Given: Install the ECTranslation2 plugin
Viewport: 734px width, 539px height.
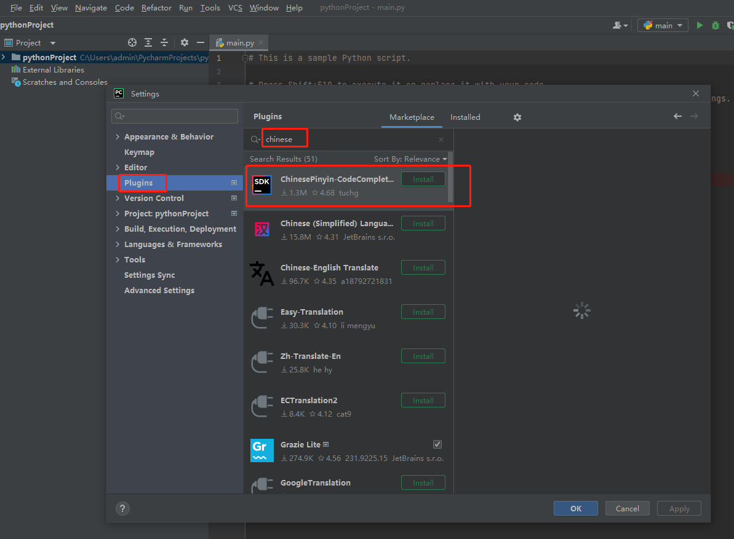Looking at the screenshot, I should pyautogui.click(x=423, y=401).
